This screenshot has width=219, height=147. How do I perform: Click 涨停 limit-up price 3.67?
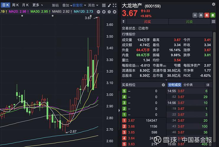click(207, 50)
